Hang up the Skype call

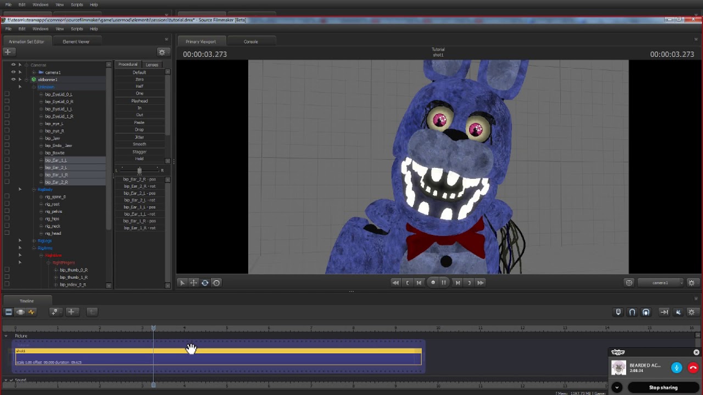(693, 368)
